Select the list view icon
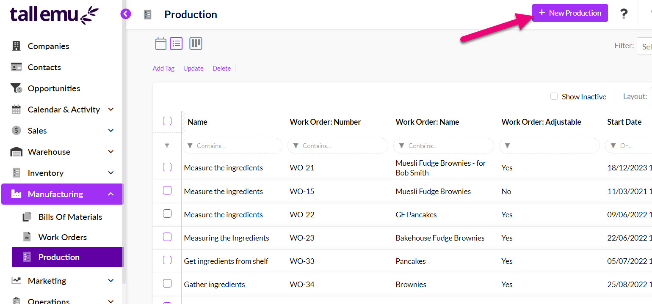The width and height of the screenshot is (652, 304). tap(176, 44)
